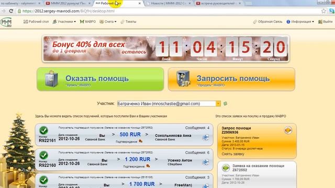Close the Новости МММ-2012 tab
This screenshot has width=335, height=188.
point(189,3)
